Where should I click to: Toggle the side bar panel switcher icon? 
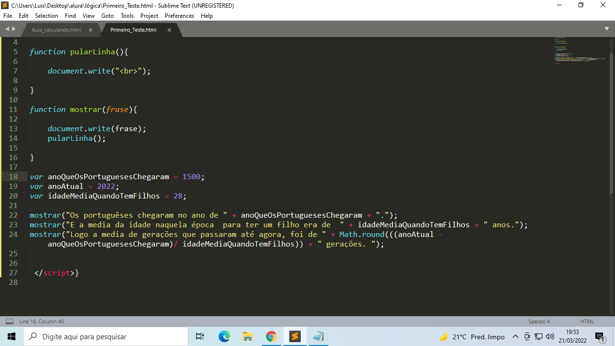tap(10, 321)
